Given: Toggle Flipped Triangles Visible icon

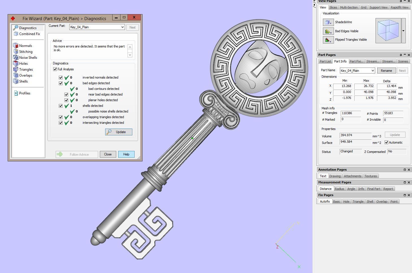Looking at the screenshot, I should pyautogui.click(x=328, y=40).
